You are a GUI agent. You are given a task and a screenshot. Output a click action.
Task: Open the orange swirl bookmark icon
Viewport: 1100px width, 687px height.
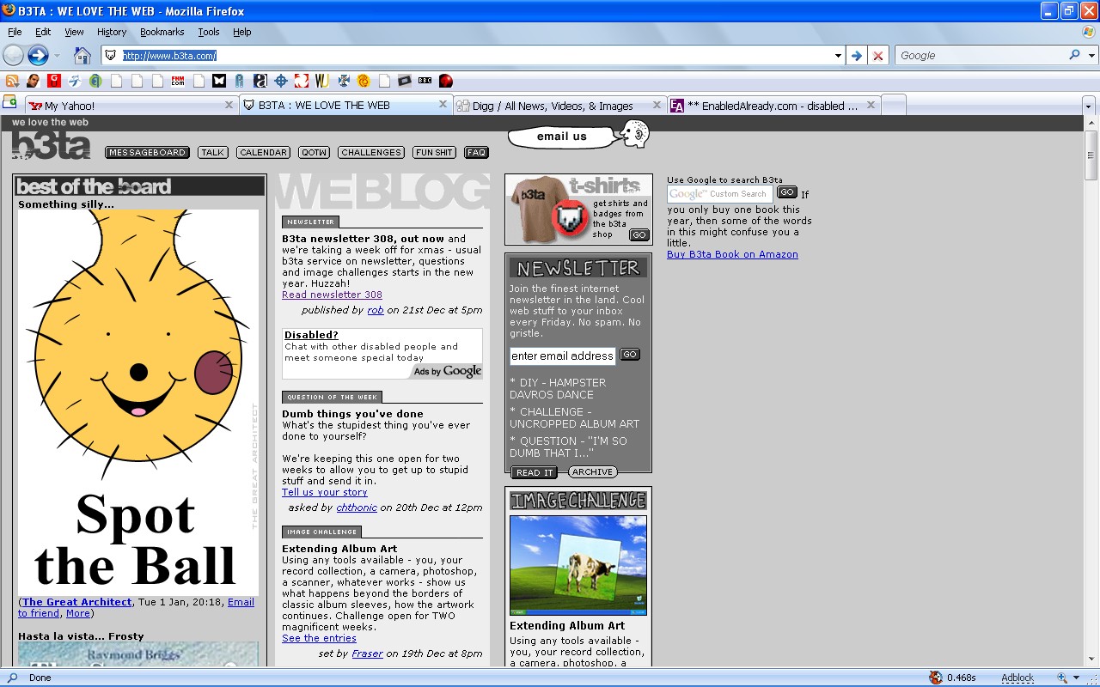(364, 81)
